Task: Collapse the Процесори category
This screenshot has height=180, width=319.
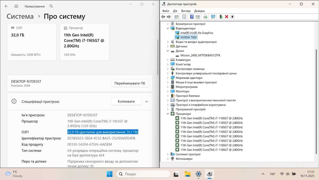Action: [168, 114]
